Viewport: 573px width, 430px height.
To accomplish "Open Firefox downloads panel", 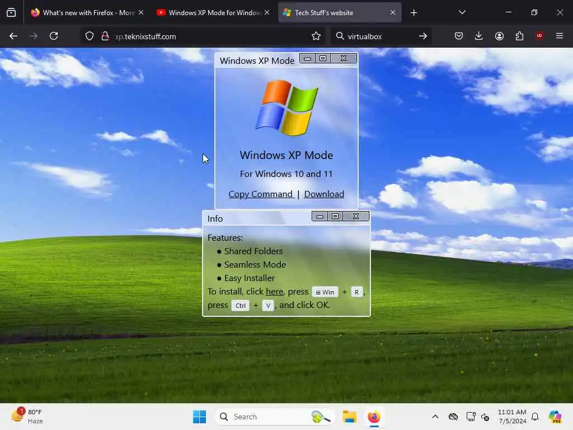I will [x=479, y=36].
